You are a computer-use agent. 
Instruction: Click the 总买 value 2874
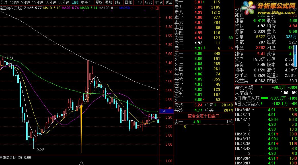coord(228,110)
